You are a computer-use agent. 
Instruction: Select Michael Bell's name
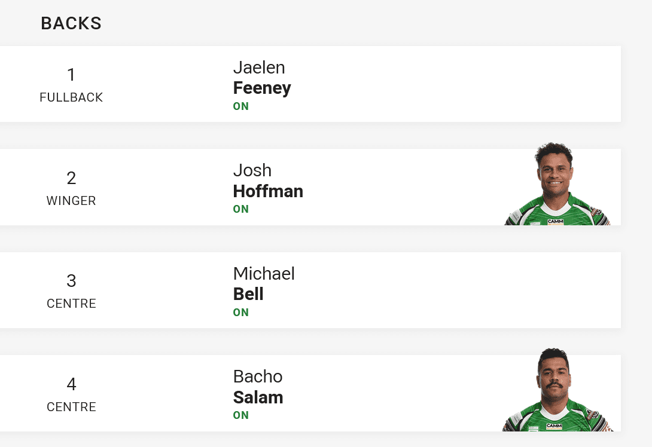click(x=264, y=284)
